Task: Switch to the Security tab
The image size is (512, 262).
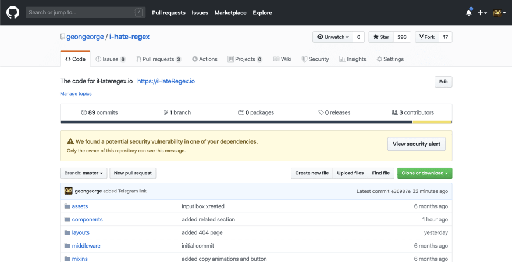Action: pyautogui.click(x=315, y=59)
